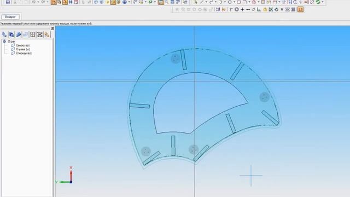Viewport: 350px width, 197px height.
Task: Click the Zoom magnifier icon
Action: (167, 2)
